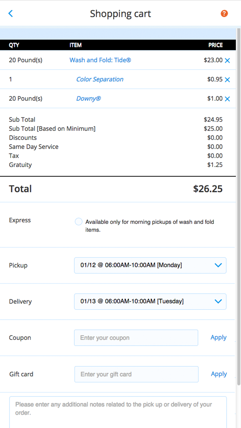Apply the entered coupon

click(218, 338)
